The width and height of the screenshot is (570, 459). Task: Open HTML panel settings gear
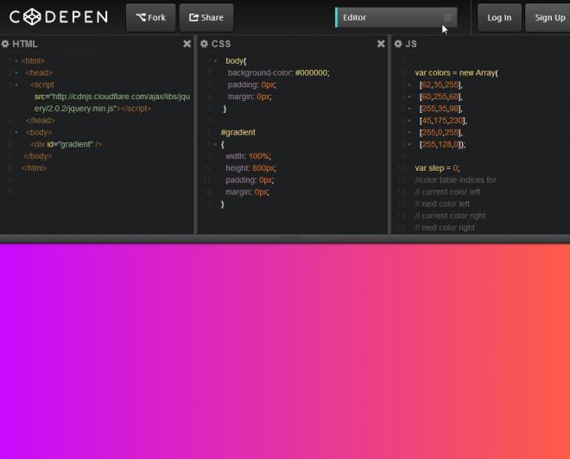[5, 44]
